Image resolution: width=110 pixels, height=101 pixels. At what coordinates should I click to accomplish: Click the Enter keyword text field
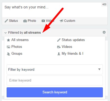pos(55,80)
